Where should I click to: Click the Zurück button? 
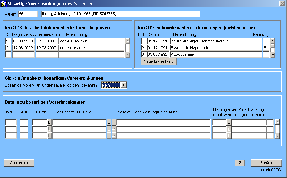click(266, 163)
